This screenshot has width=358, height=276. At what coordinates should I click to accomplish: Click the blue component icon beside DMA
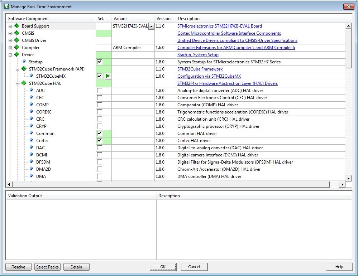pos(31,176)
